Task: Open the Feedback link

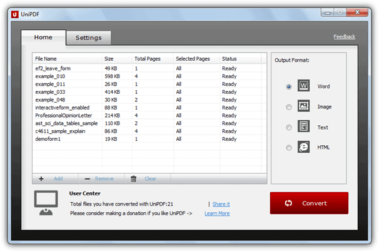Action: 344,37
